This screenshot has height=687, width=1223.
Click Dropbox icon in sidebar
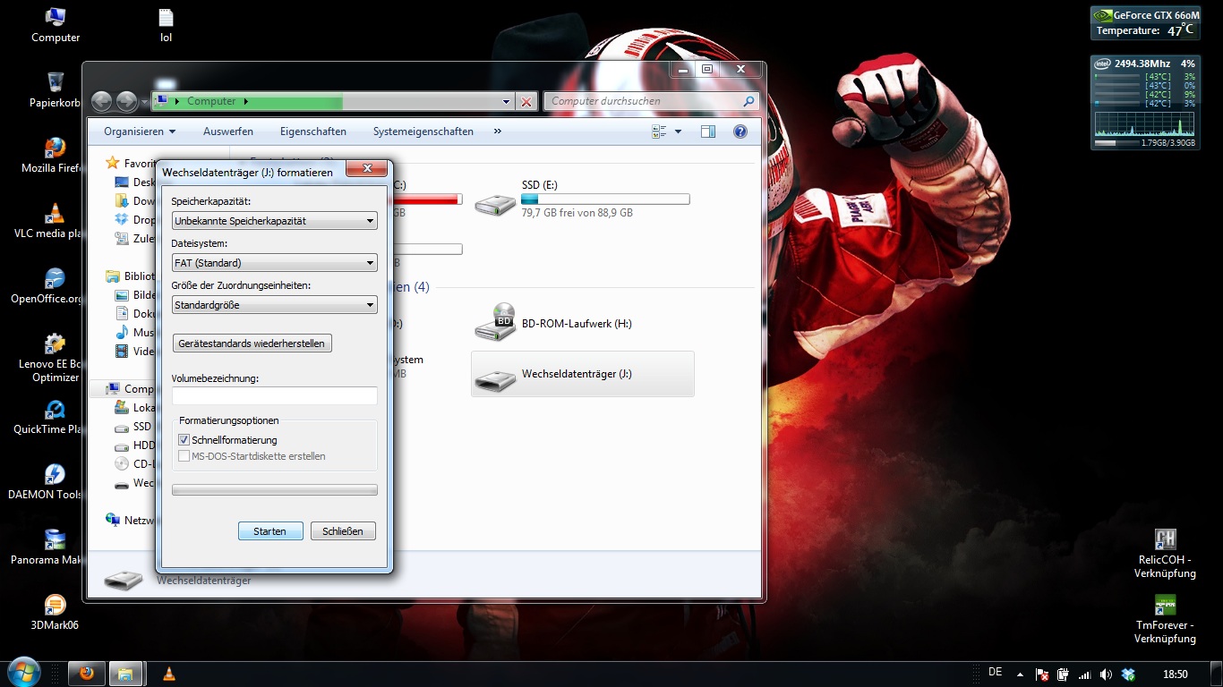point(123,220)
